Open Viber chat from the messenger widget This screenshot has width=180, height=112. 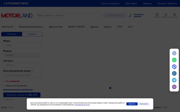[x=174, y=87]
